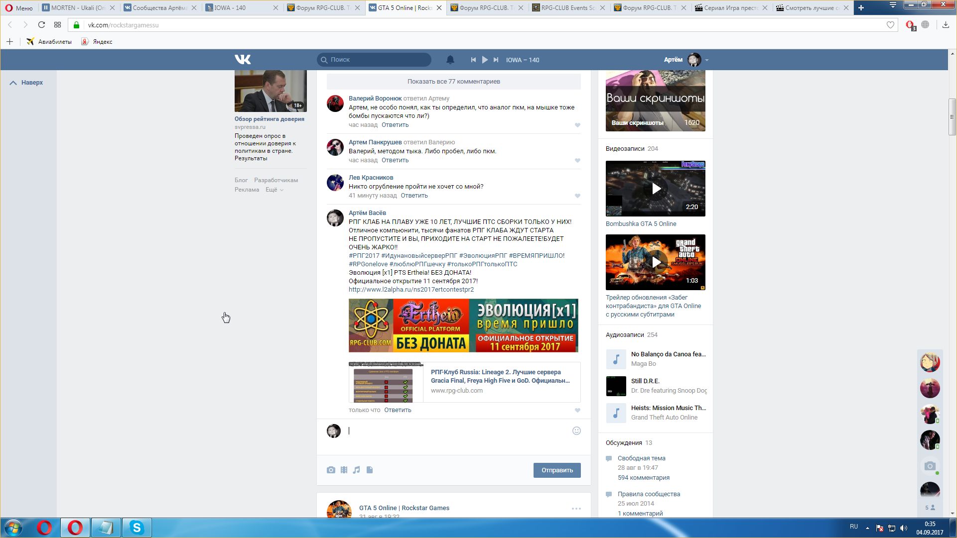Go back to top with Наверх
Screen dimensions: 957x538
[x=27, y=83]
